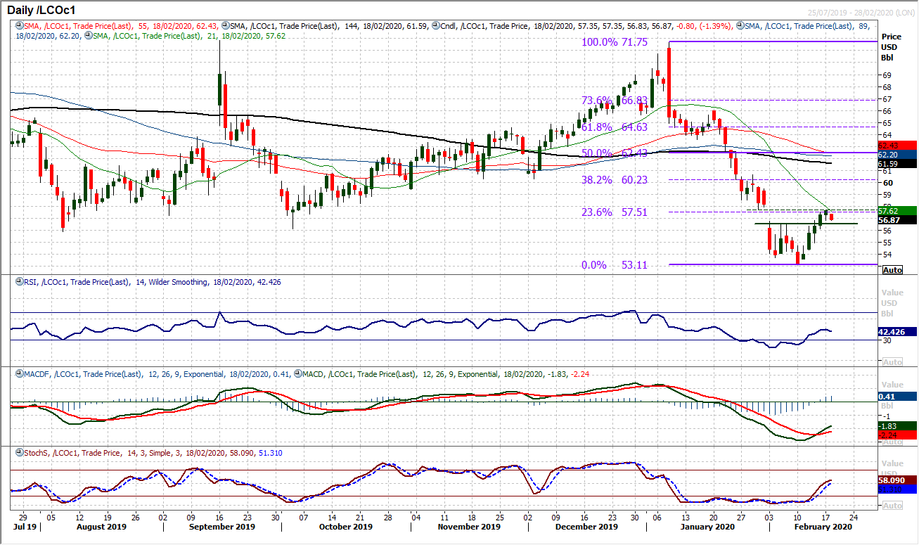Click the November 2019 time axis label
Viewport: 919px width, 545px height.
point(470,527)
